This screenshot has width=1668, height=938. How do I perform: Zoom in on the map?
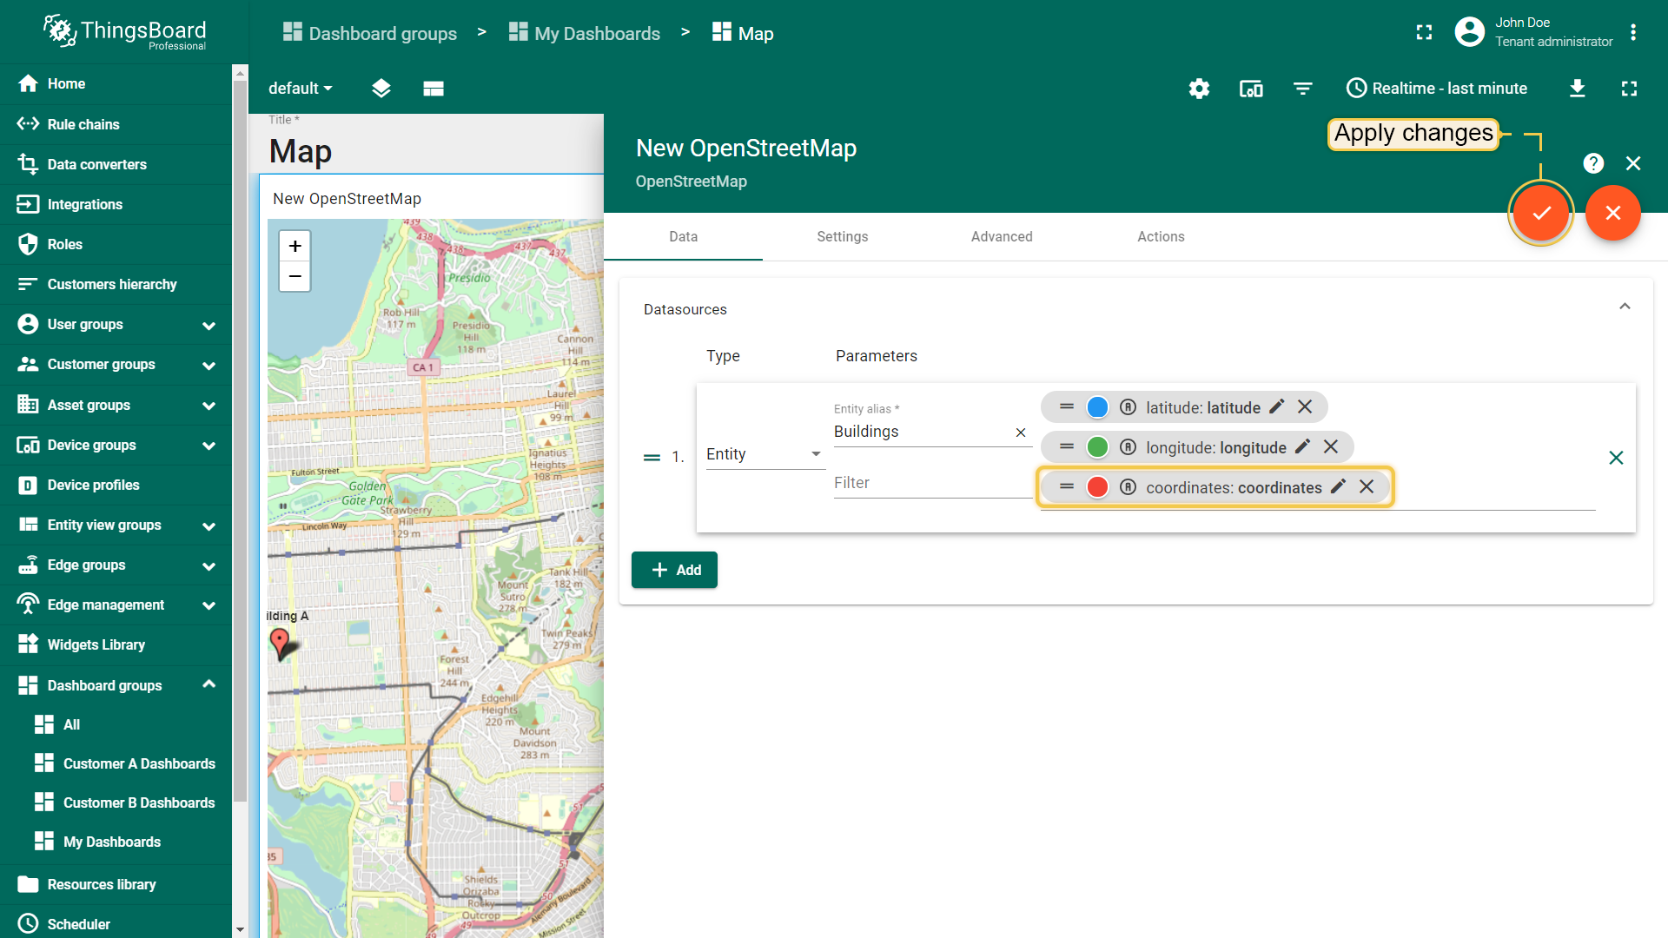(295, 247)
